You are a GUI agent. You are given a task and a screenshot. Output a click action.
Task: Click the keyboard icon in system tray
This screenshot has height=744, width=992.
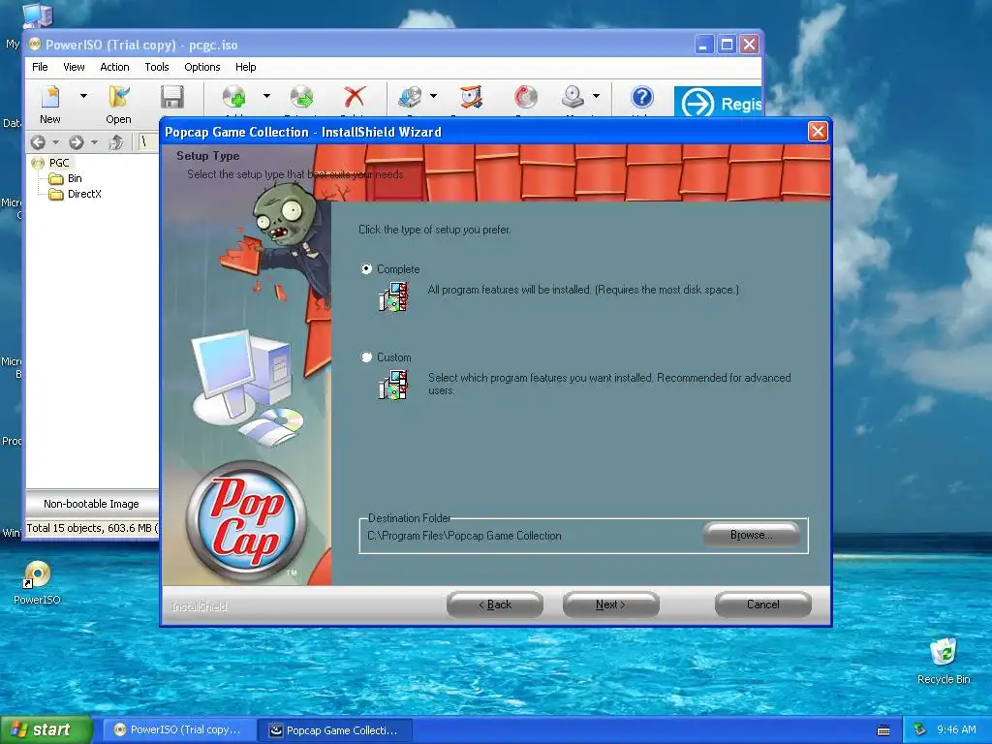(x=883, y=730)
